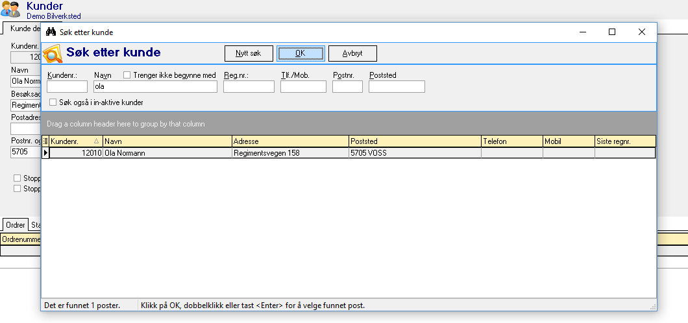Click the Besøksadresse field in Kunder window
Image resolution: width=688 pixels, height=323 pixels.
pos(25,105)
